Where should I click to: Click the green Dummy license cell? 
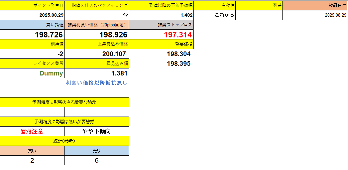coord(32,73)
